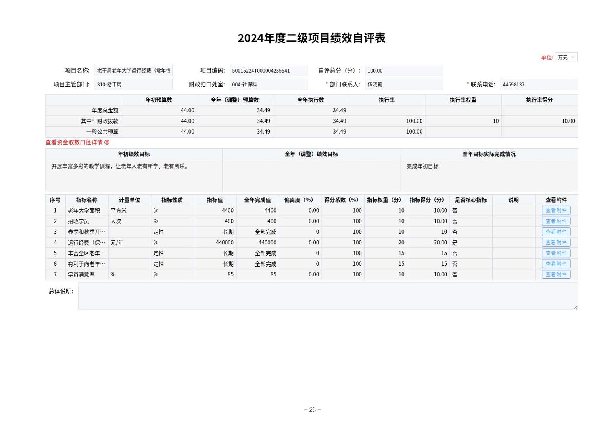This screenshot has height=424, width=601.
Task: Click the 运行经费 indicator name cell
Action: pyautogui.click(x=86, y=242)
